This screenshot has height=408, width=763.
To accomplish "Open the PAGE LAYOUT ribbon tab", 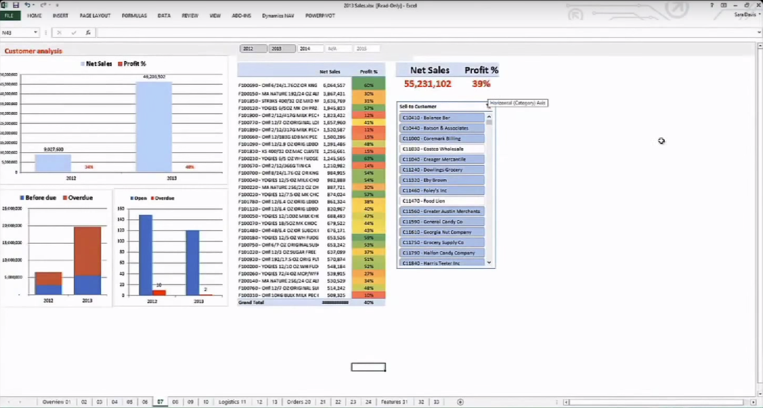I will (95, 16).
